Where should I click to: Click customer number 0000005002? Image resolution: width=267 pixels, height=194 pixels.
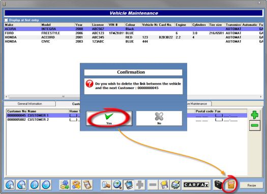click(x=16, y=120)
